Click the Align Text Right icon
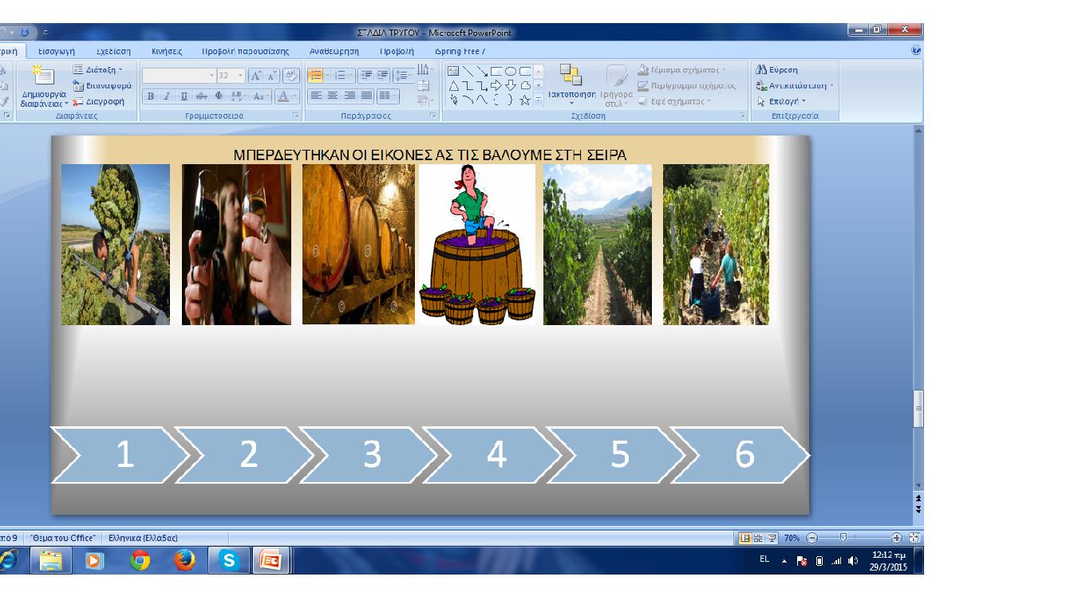The width and height of the screenshot is (1090, 612). (x=350, y=96)
